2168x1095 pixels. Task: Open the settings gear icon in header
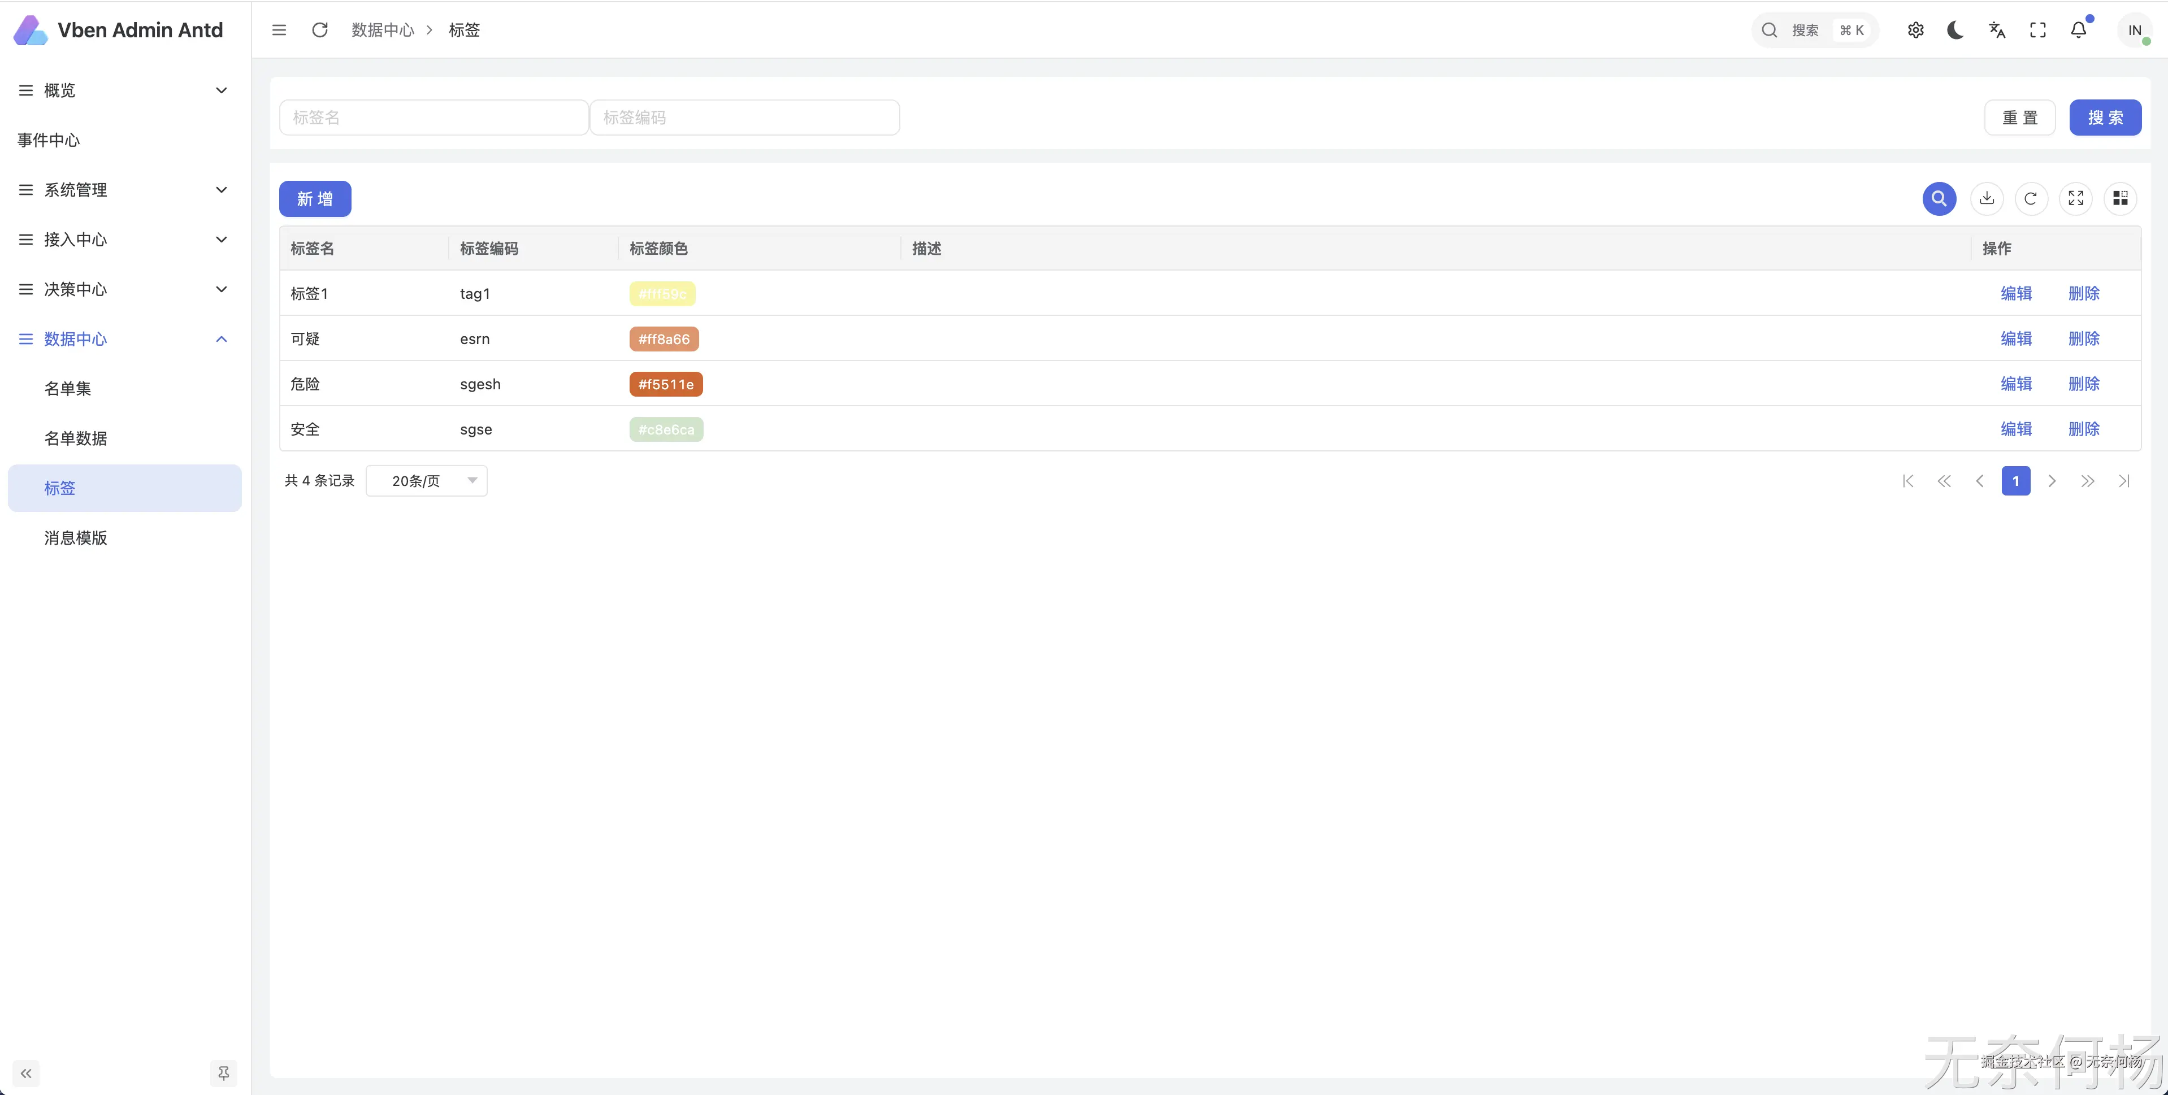click(1915, 31)
